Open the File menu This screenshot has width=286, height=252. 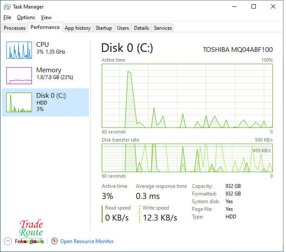(x=7, y=17)
